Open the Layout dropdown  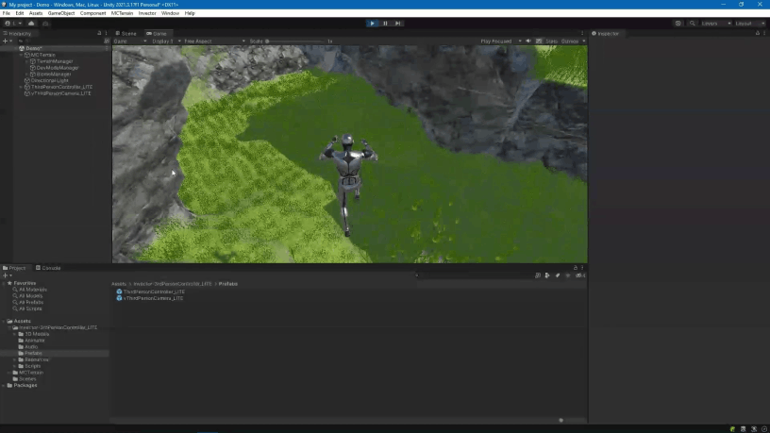click(749, 23)
